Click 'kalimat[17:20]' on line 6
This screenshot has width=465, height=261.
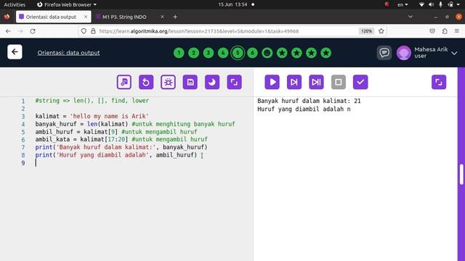(x=104, y=139)
